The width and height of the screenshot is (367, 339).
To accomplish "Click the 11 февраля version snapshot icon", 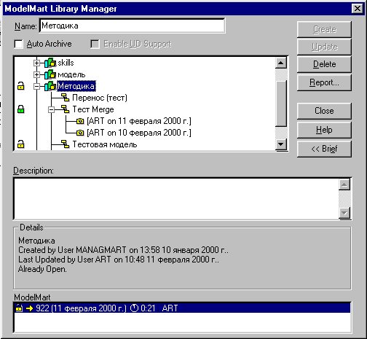I will coord(80,121).
